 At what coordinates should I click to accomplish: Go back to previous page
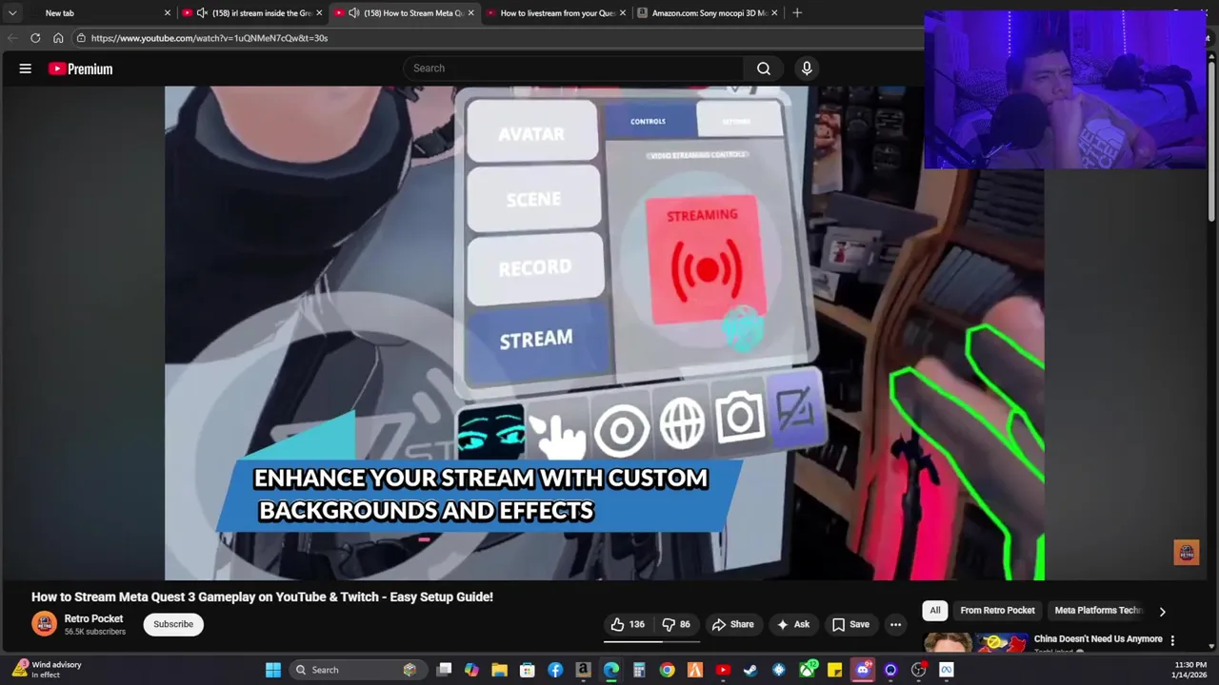click(12, 38)
